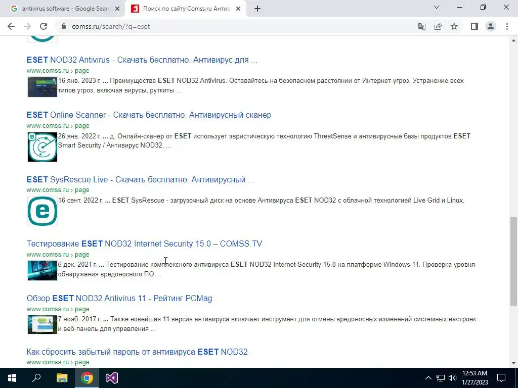Screen dimensions: 518x388
Task: Select the Comss.ru search tab
Action: coord(186,9)
